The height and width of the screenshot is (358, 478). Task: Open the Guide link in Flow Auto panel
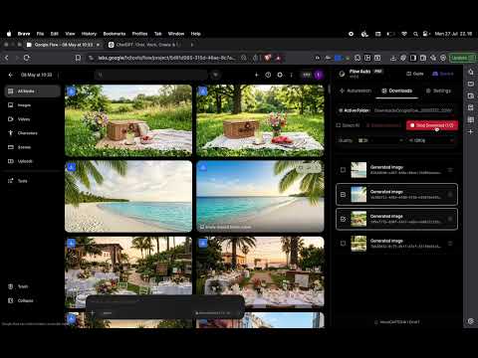coord(415,74)
